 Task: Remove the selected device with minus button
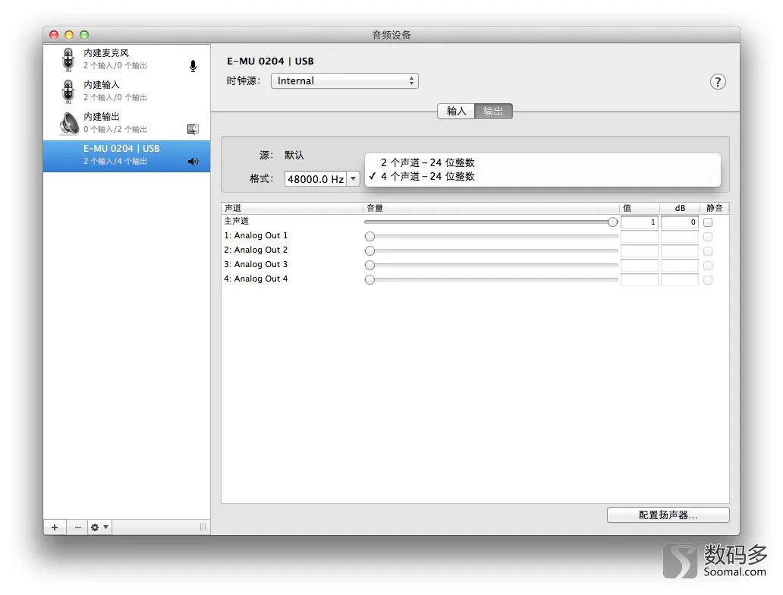coord(77,527)
